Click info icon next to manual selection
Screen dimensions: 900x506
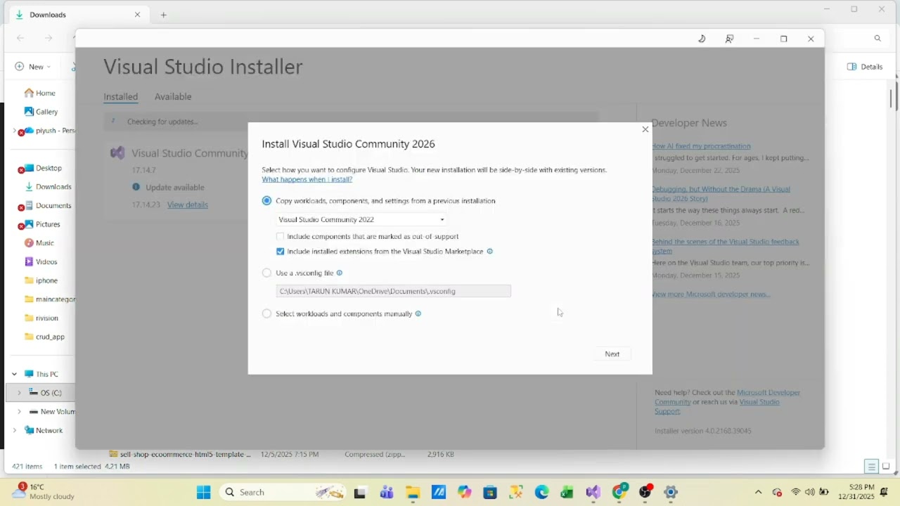coord(418,314)
